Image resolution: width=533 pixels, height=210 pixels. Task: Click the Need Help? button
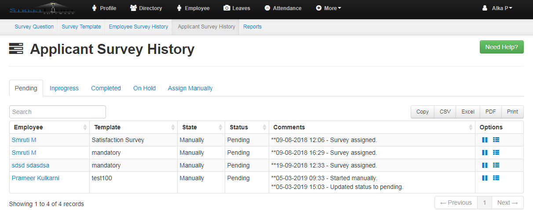click(x=501, y=47)
